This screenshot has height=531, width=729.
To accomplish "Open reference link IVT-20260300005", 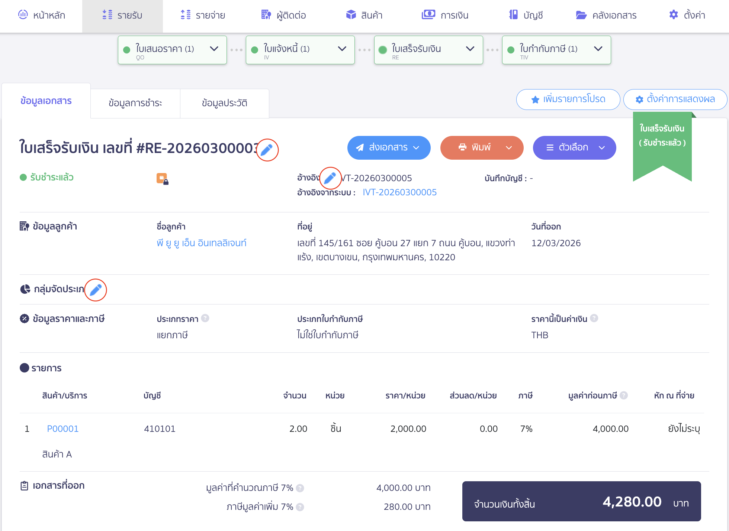I will pyautogui.click(x=399, y=192).
